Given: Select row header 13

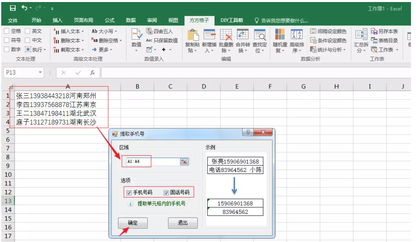Looking at the screenshot, I should (7, 201).
